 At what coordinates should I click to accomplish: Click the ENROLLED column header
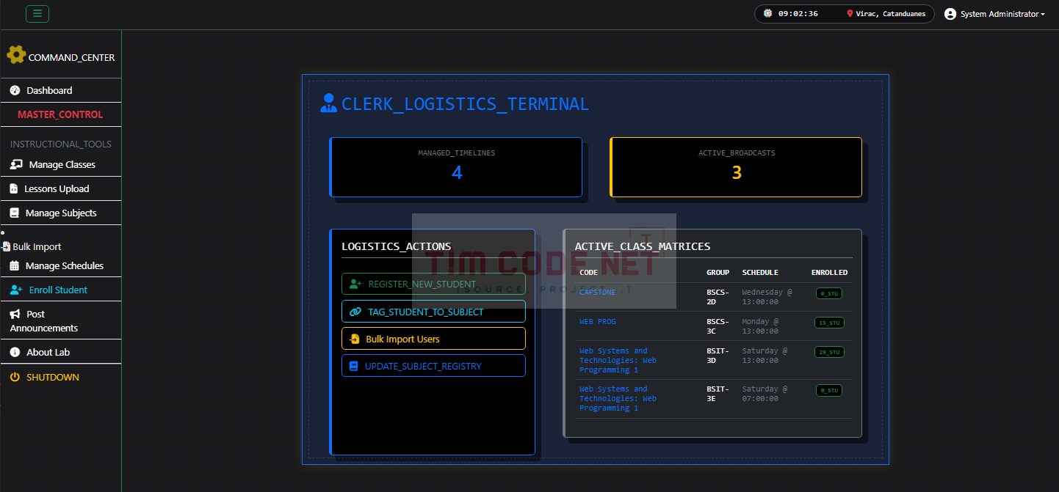click(829, 272)
